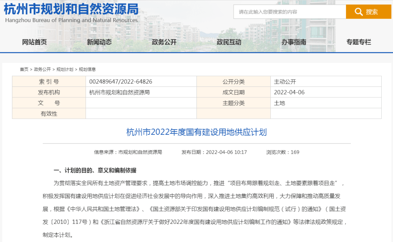Click the text 《中华人民共和国土地管理法》
Screen dimensions: 393x242
tap(103, 209)
